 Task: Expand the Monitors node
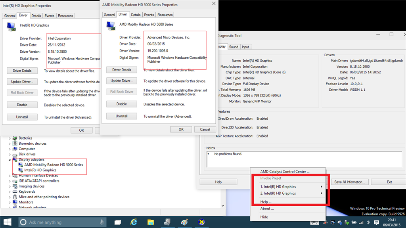point(10,203)
